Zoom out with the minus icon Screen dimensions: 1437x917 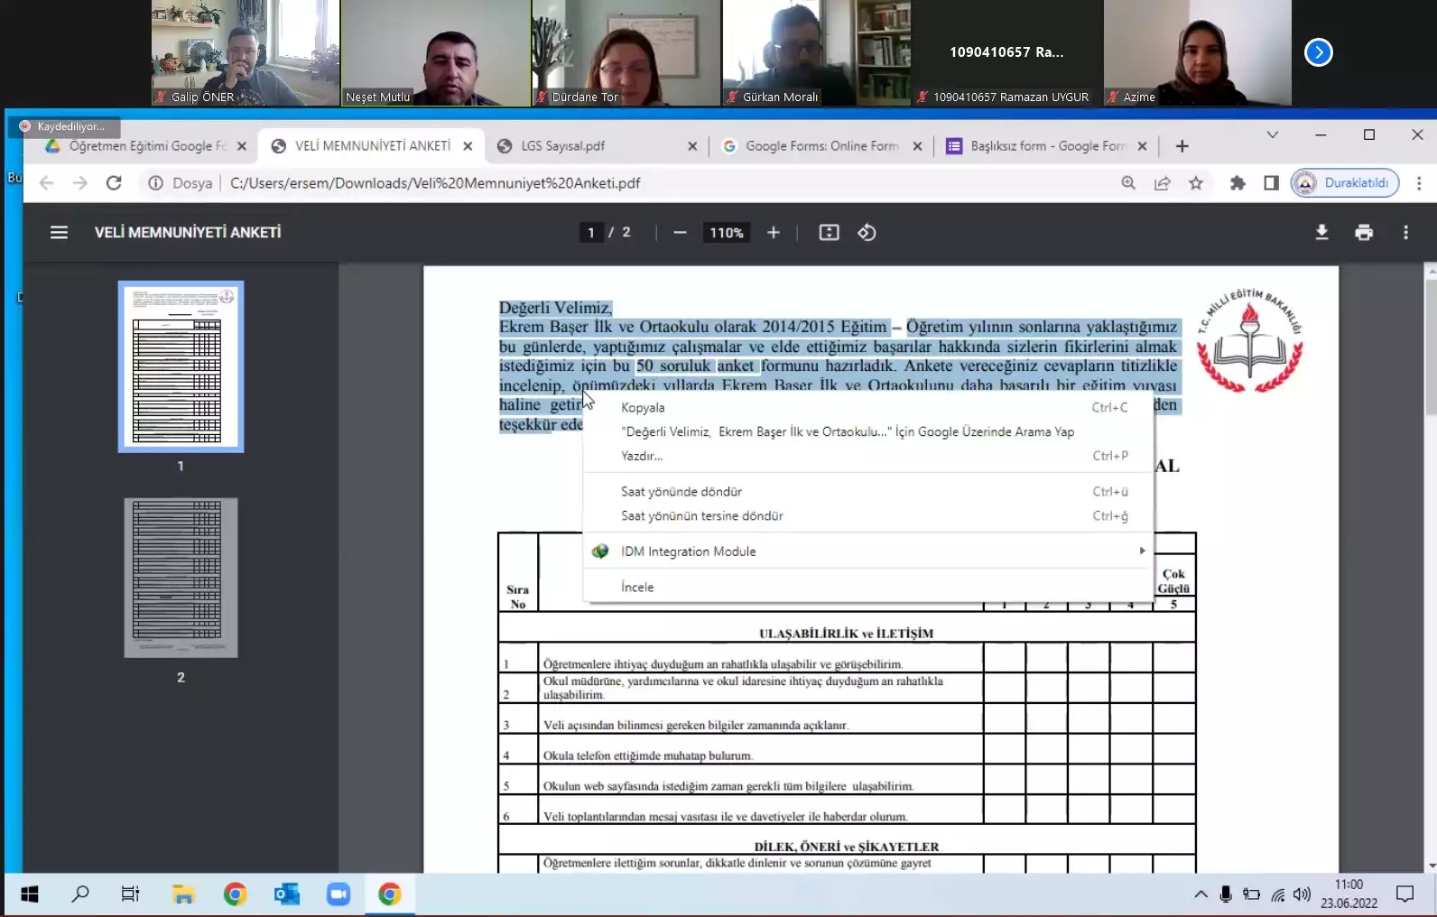(680, 233)
